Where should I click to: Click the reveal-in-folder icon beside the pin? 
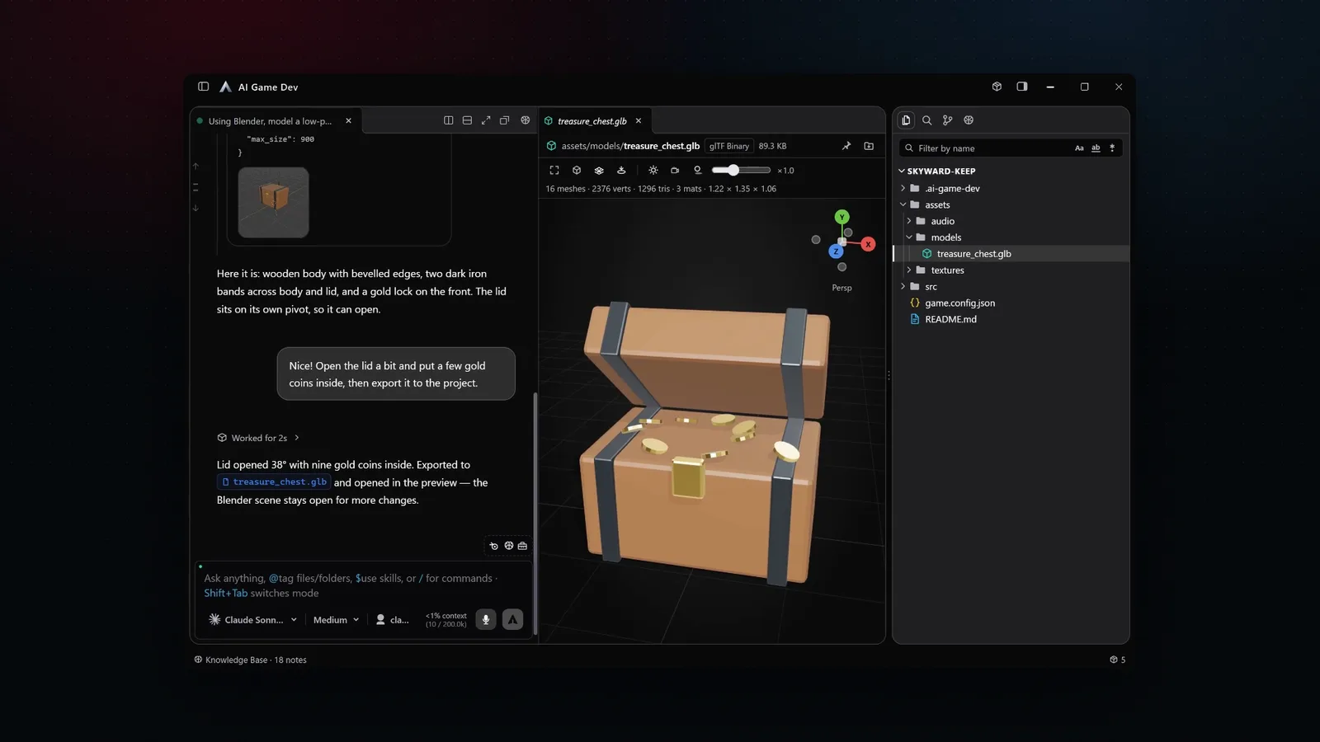869,146
